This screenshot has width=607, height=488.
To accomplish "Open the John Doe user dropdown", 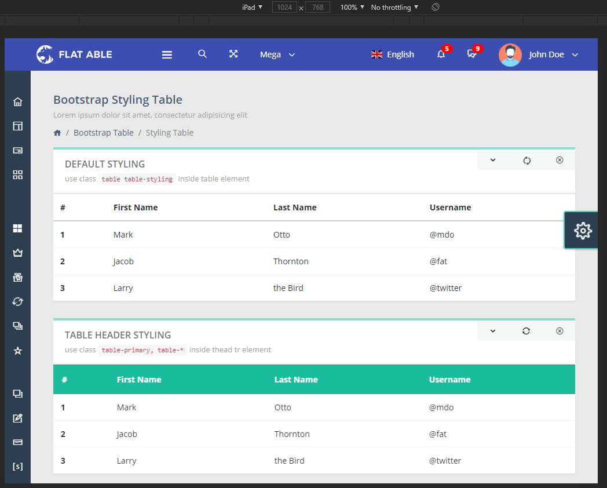I will point(539,54).
